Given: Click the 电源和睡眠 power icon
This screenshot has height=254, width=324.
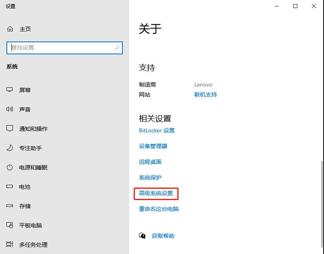Looking at the screenshot, I should click(10, 167).
